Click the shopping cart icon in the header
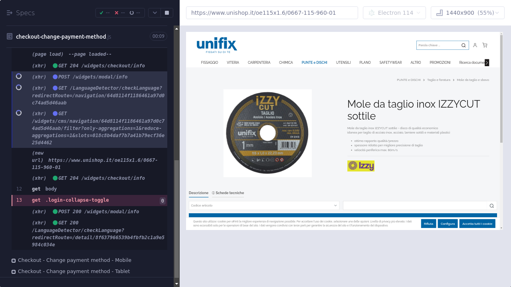The width and height of the screenshot is (511, 287). coord(485,45)
